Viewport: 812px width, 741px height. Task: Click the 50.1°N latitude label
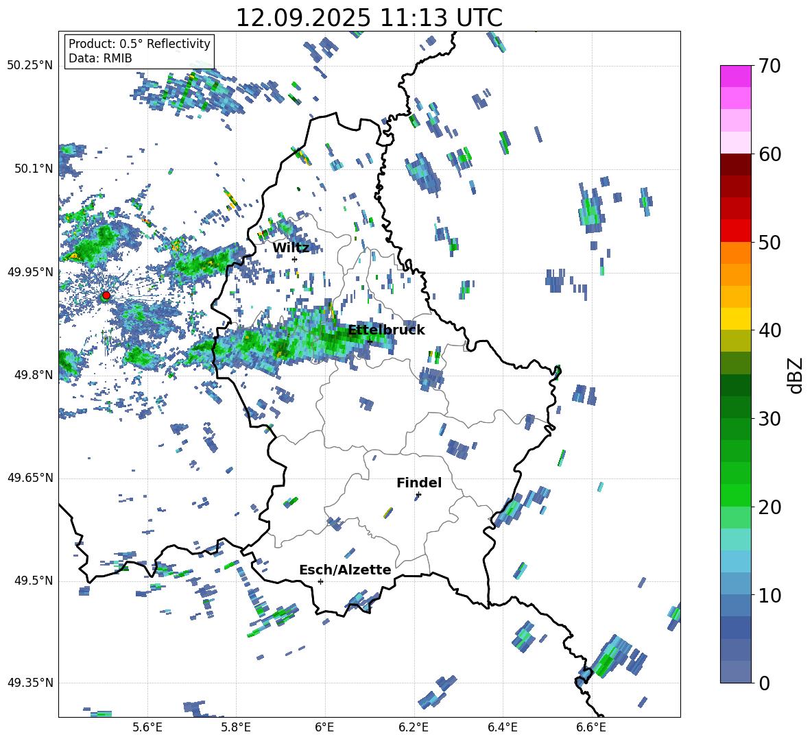pyautogui.click(x=33, y=169)
